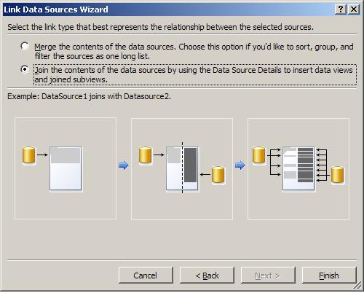Image resolution: width=364 pixels, height=293 pixels.
Task: Click the Cancel button
Action: pyautogui.click(x=146, y=276)
